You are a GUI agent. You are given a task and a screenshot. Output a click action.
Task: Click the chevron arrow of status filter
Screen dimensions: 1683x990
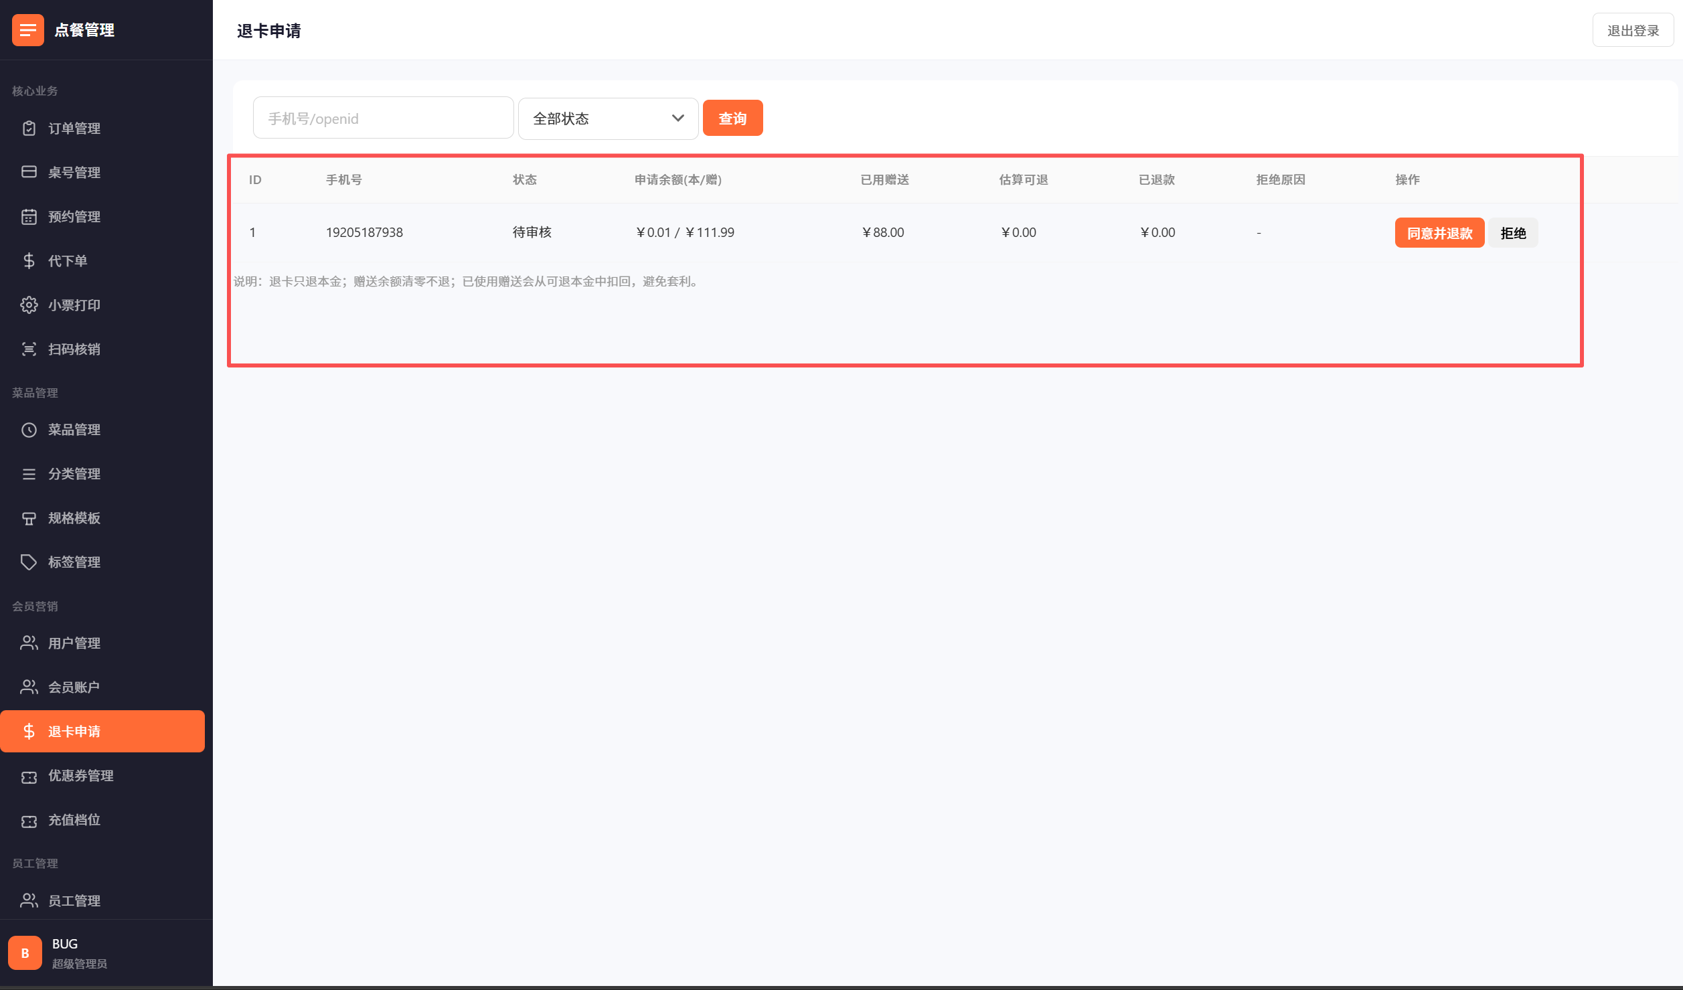(677, 118)
